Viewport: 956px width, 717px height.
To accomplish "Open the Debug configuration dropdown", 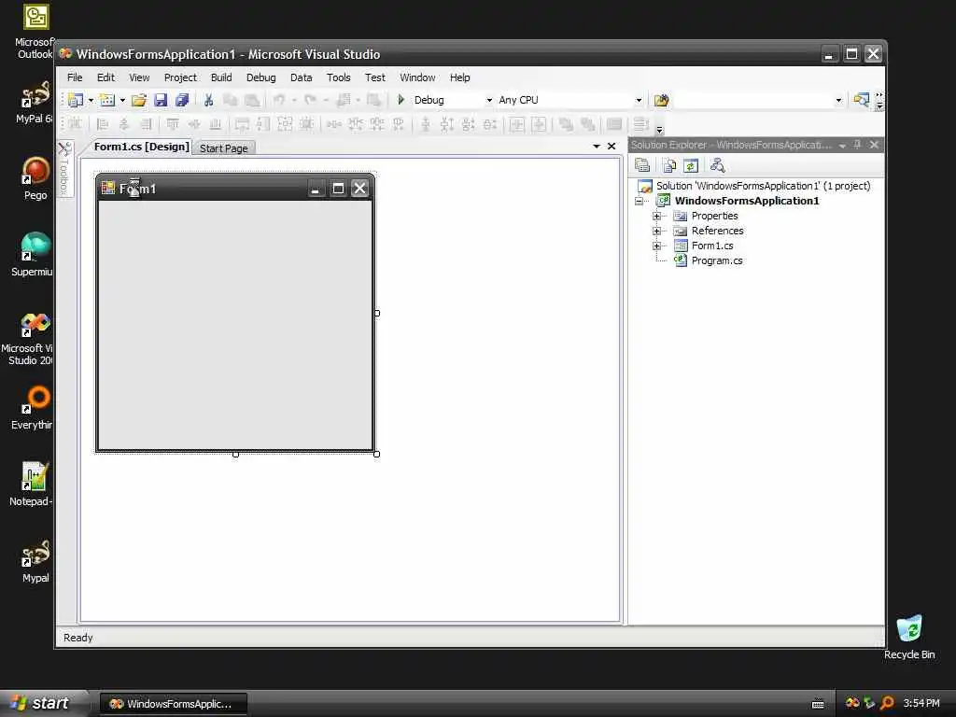I will (489, 100).
